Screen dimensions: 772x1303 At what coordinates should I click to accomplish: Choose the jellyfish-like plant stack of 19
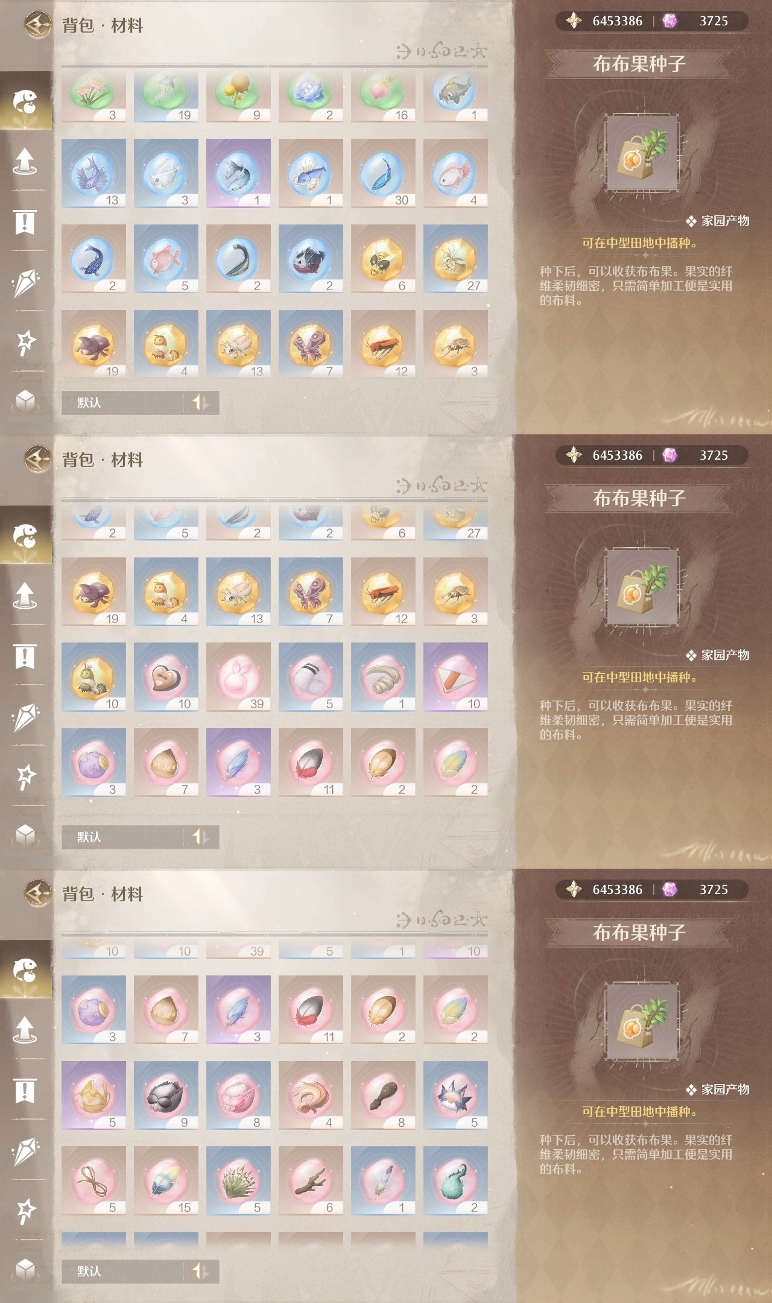[x=166, y=97]
